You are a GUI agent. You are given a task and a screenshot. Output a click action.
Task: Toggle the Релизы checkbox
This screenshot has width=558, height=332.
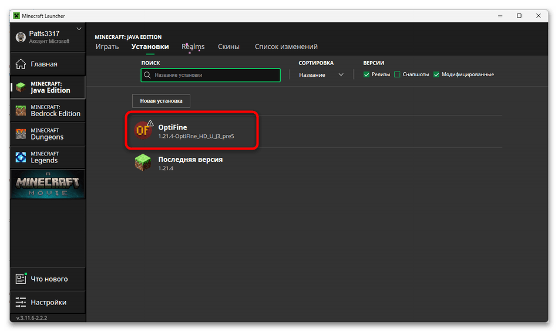coord(366,74)
